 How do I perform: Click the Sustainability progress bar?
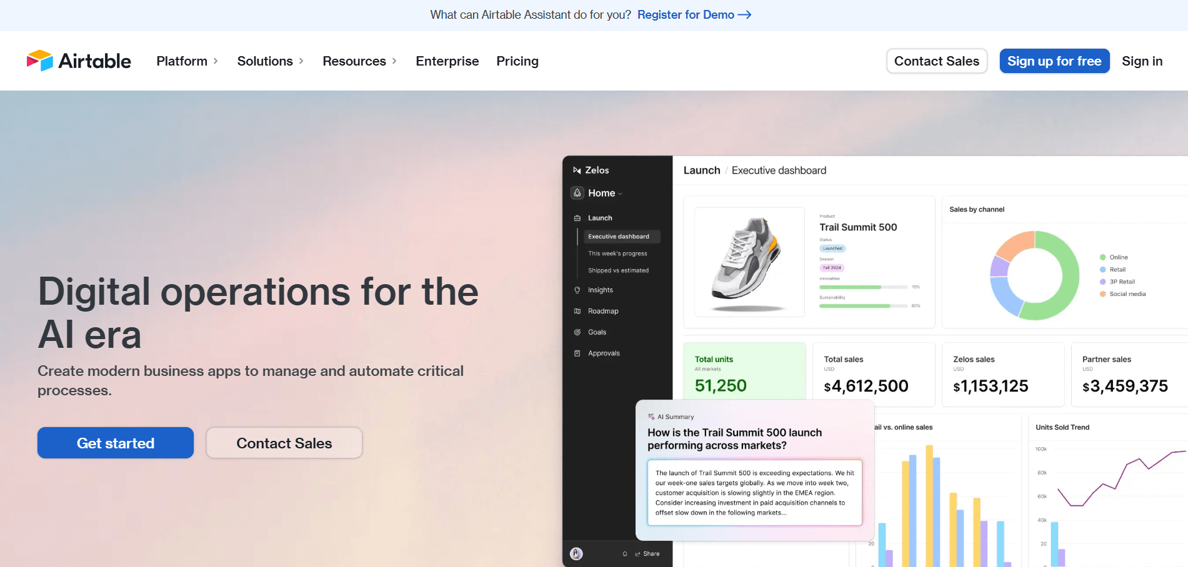click(x=864, y=306)
